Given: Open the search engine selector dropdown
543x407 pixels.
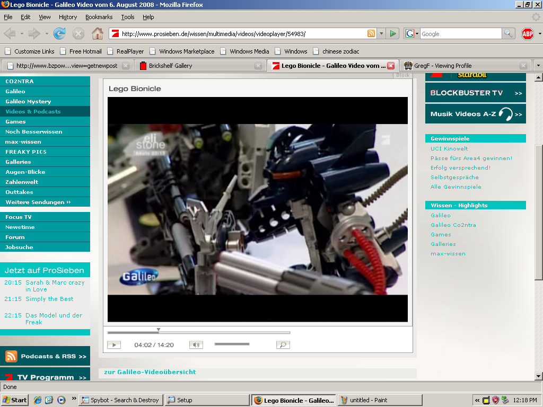Looking at the screenshot, I should pos(417,33).
